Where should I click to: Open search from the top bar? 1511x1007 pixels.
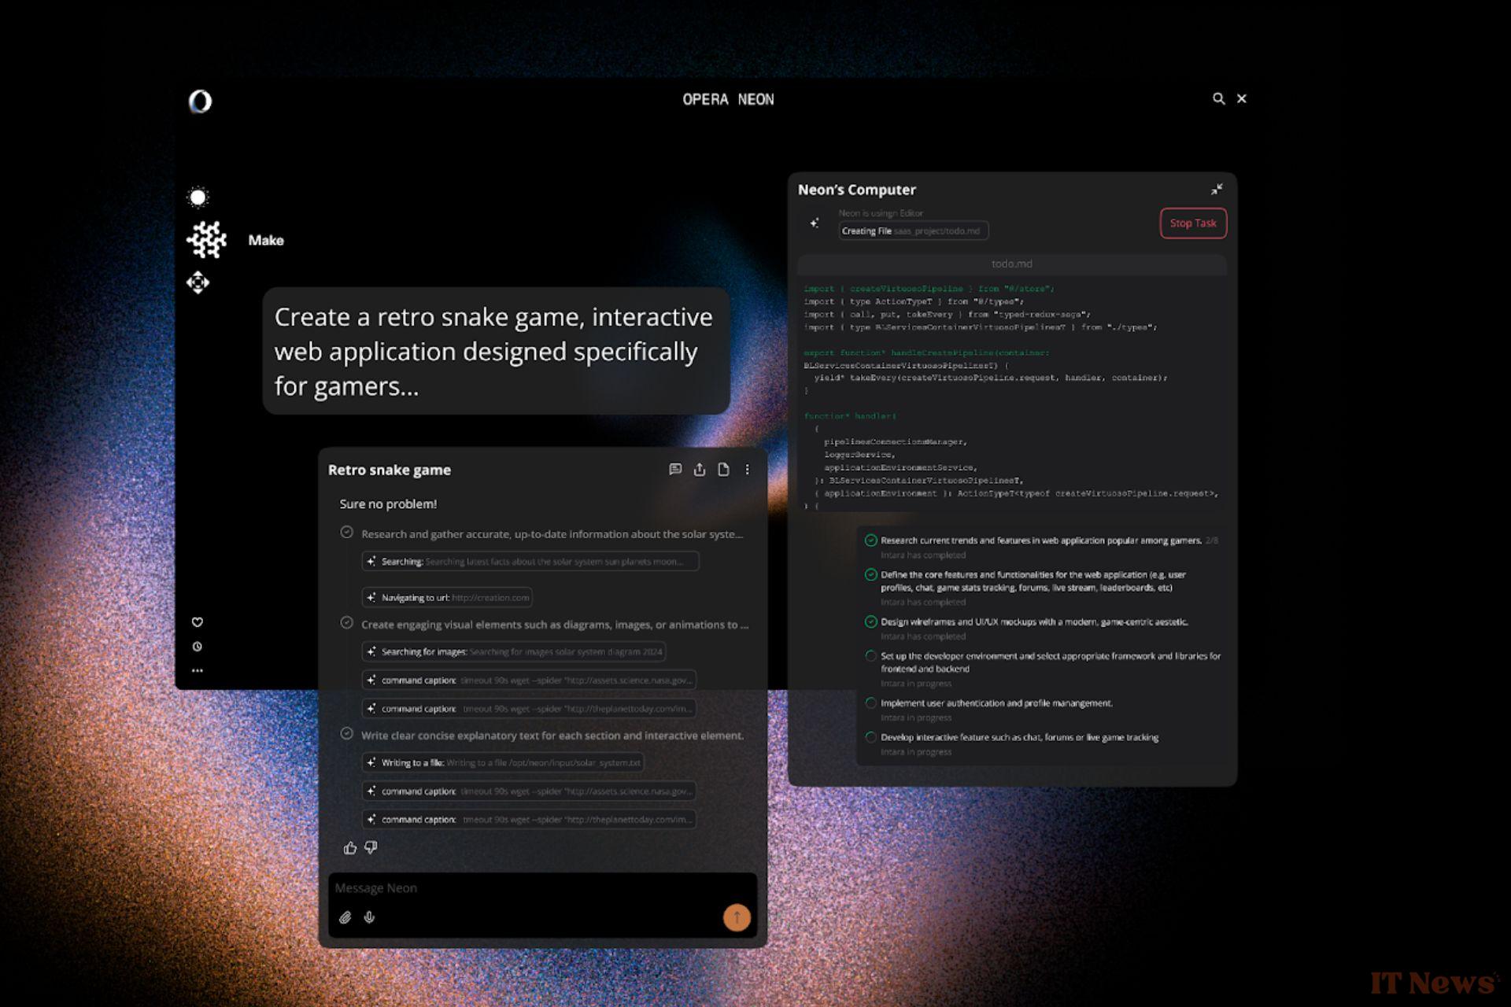click(x=1218, y=98)
